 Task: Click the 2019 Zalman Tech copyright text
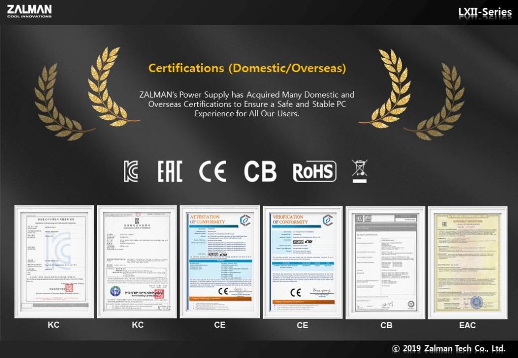tap(448, 348)
